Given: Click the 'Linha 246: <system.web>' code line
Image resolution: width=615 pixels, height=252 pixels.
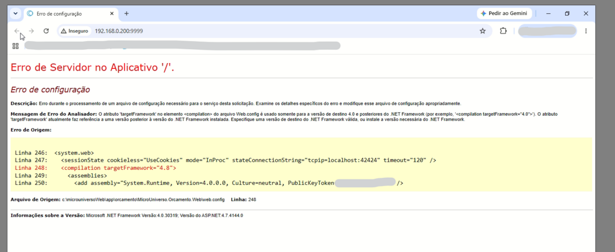Looking at the screenshot, I should 54,153.
